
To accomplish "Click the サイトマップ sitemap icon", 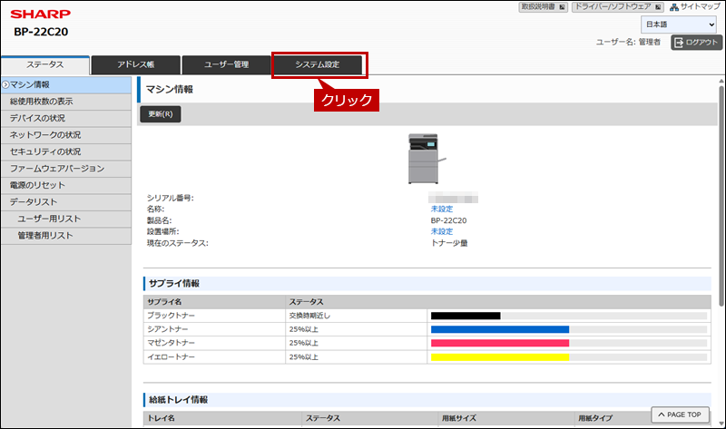I will click(x=674, y=7).
